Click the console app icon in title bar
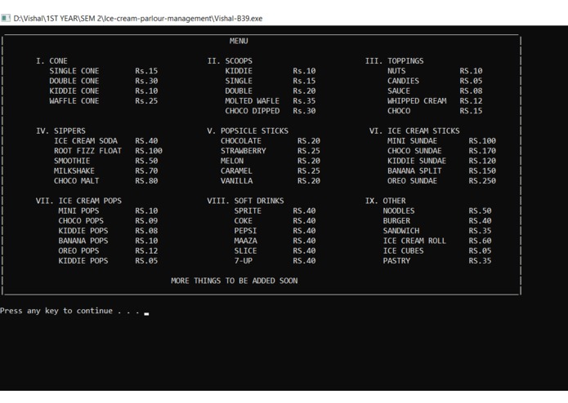The image size is (568, 403). coord(6,18)
